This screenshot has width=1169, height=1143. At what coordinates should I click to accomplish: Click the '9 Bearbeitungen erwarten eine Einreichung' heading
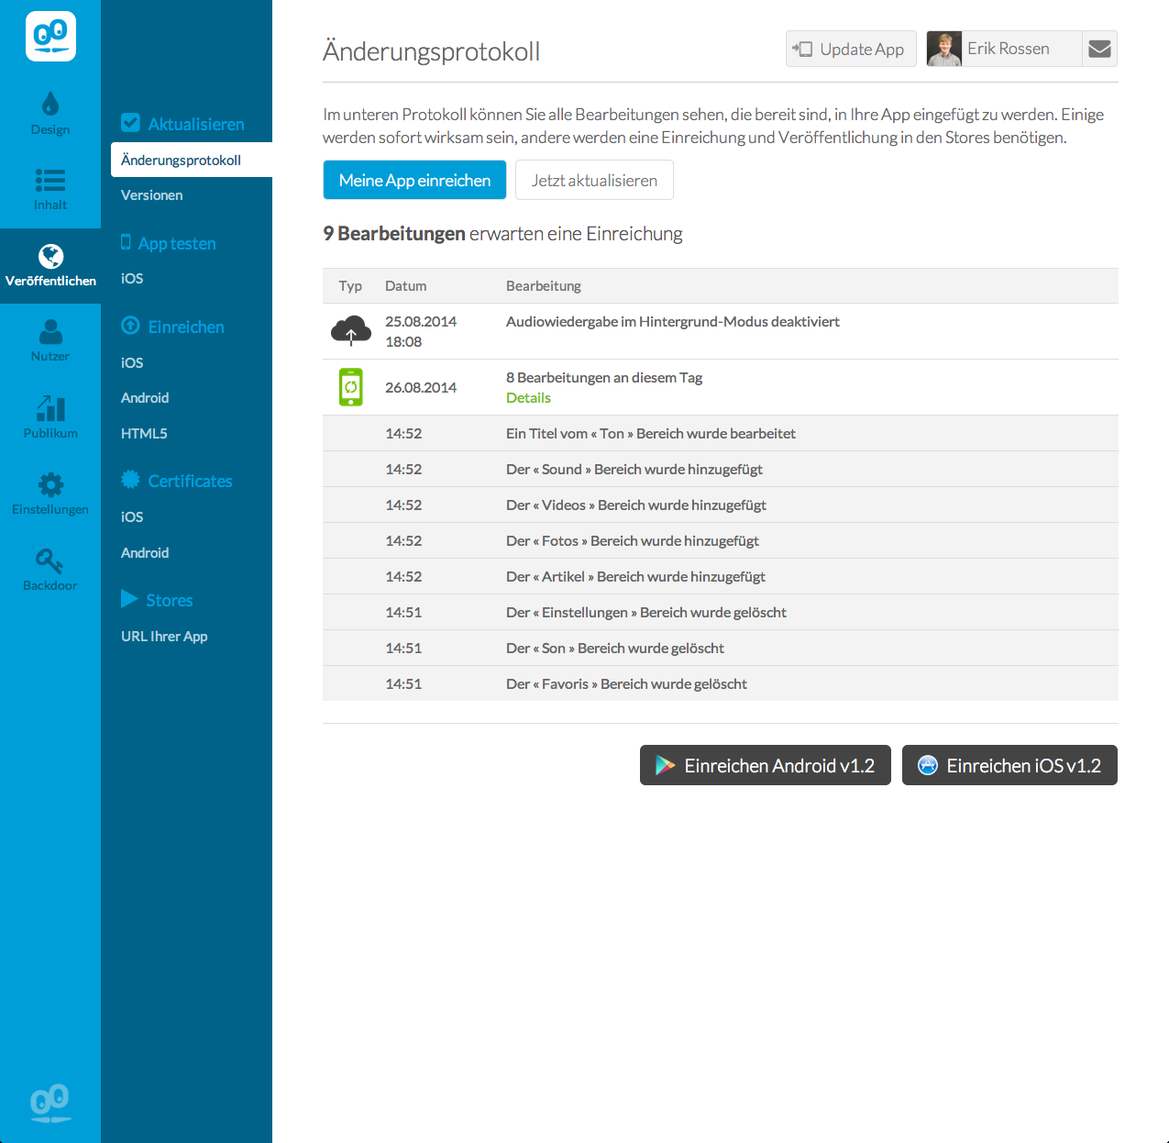502,234
